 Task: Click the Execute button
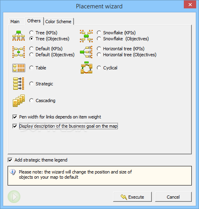[x=132, y=197]
